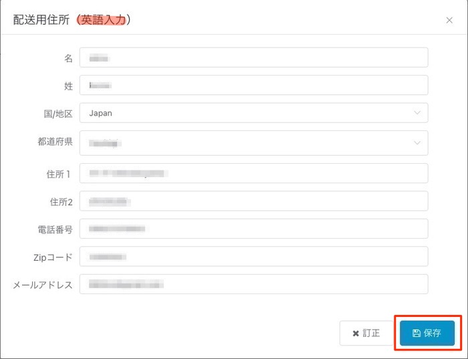Click the X icon on 訂正 button
This screenshot has width=468, height=359.
click(x=356, y=333)
